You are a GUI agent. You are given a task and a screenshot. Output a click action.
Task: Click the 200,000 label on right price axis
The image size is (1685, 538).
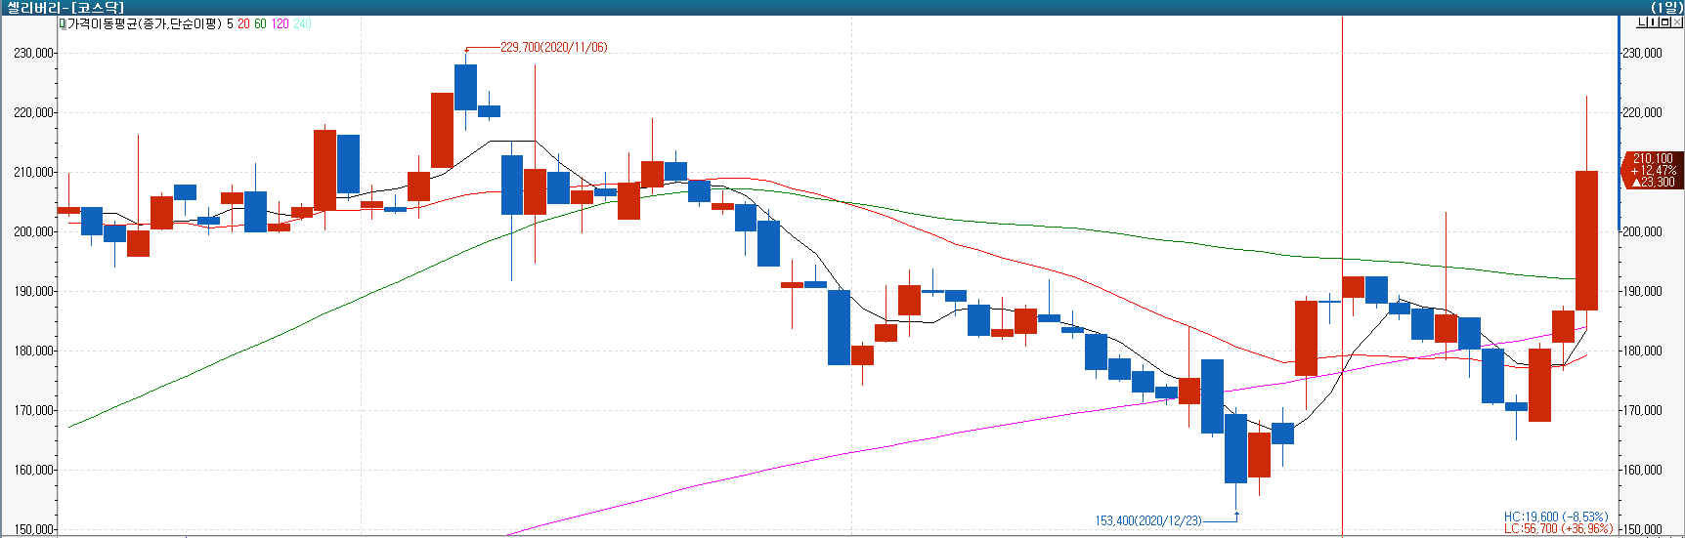pyautogui.click(x=1642, y=231)
